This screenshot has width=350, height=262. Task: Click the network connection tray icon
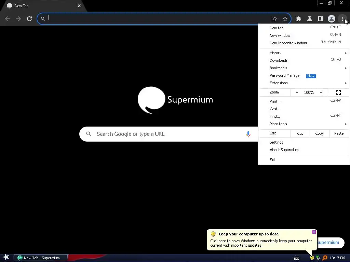(318, 258)
